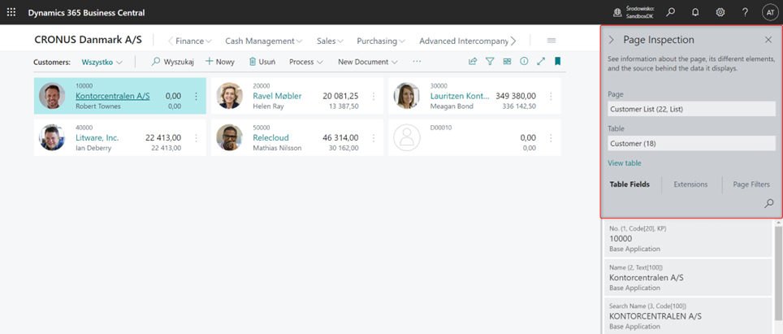Switch to Table Fields tab
Screen dimensions: 783x334
(629, 184)
